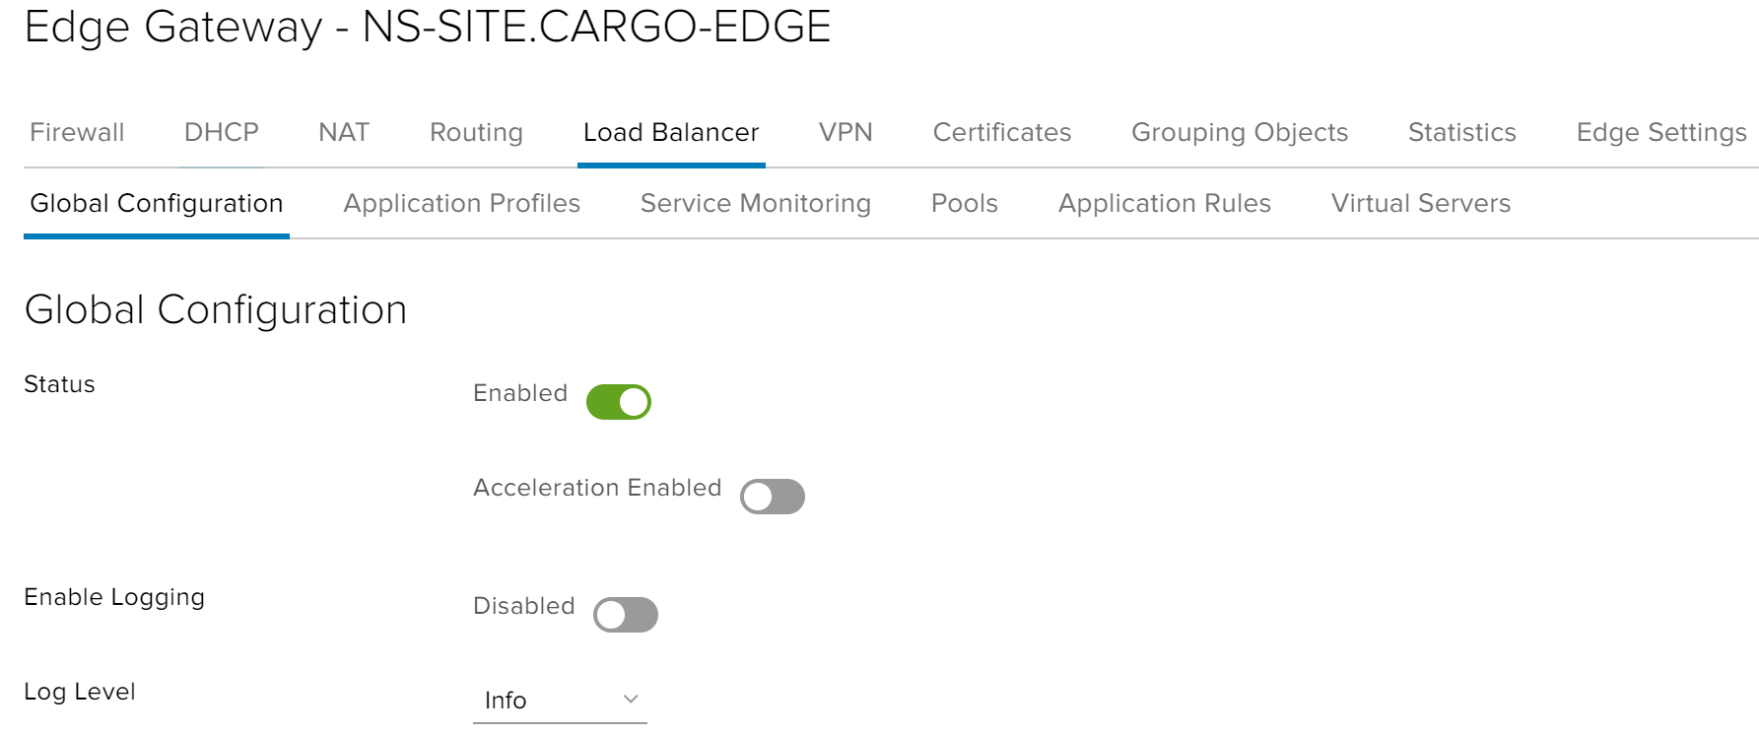The image size is (1759, 735).
Task: Toggle the load balancer Enabled status switch
Action: 618,402
